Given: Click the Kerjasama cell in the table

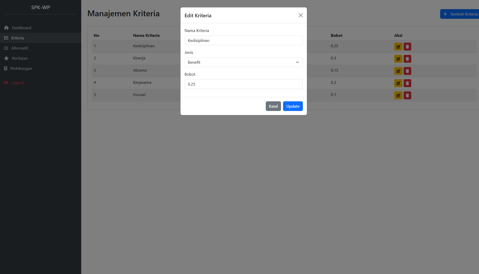Looking at the screenshot, I should coord(142,82).
